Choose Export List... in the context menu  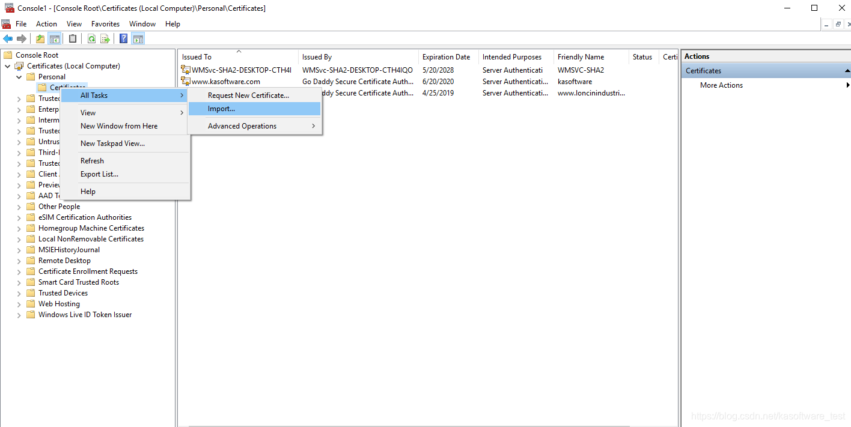[x=125, y=174]
